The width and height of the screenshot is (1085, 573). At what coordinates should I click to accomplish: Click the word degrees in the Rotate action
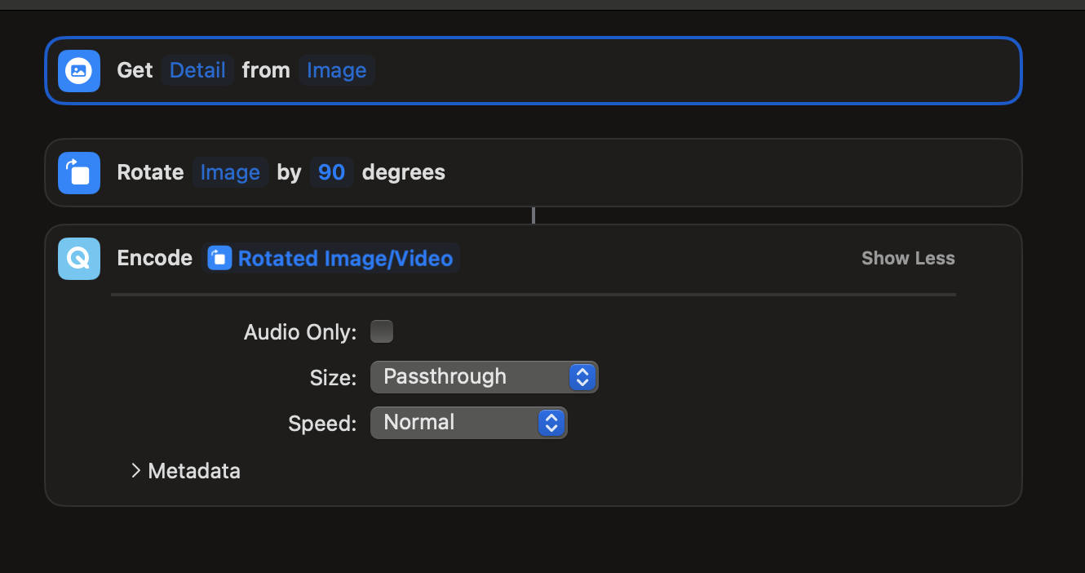tap(404, 173)
